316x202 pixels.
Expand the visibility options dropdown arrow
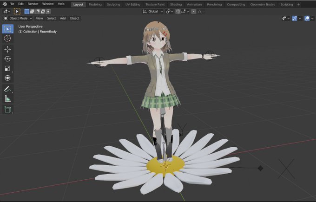coord(289,19)
